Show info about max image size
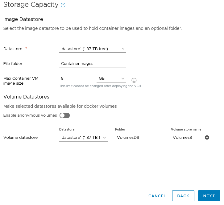224x205 pixels. [134, 80]
